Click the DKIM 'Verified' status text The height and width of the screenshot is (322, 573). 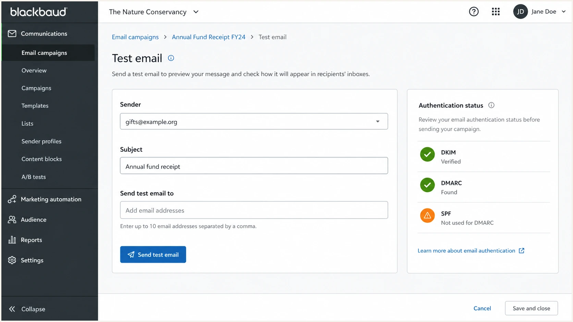pyautogui.click(x=451, y=162)
